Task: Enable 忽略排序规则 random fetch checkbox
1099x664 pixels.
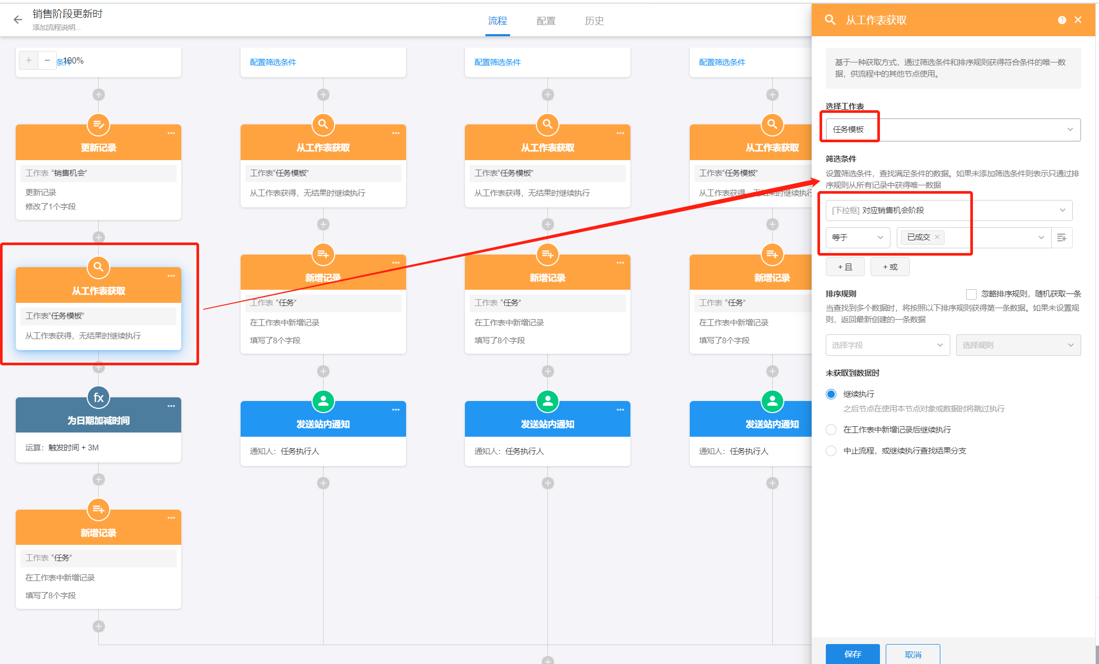Action: coord(971,294)
